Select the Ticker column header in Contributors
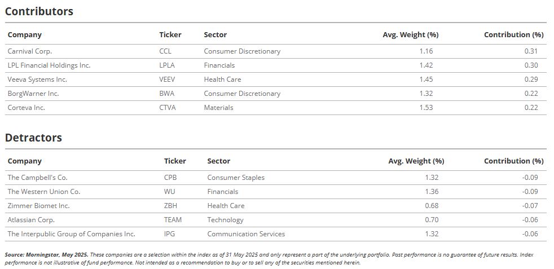The image size is (554, 269). (x=170, y=34)
